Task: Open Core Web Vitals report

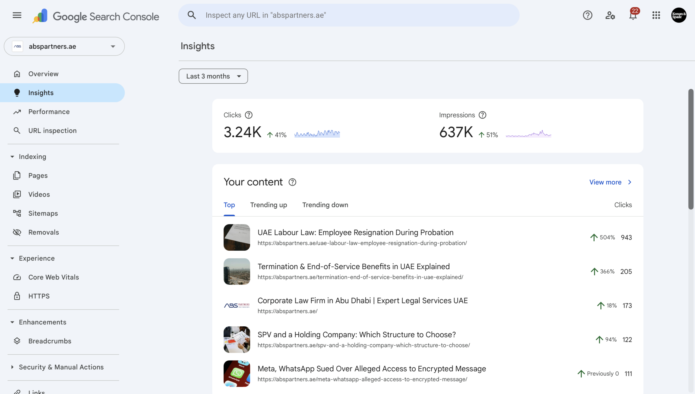Action: point(62,277)
